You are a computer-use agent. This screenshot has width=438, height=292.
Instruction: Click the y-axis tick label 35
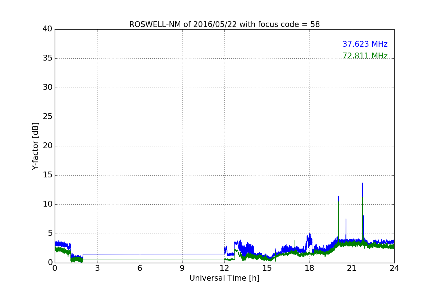tap(47, 58)
